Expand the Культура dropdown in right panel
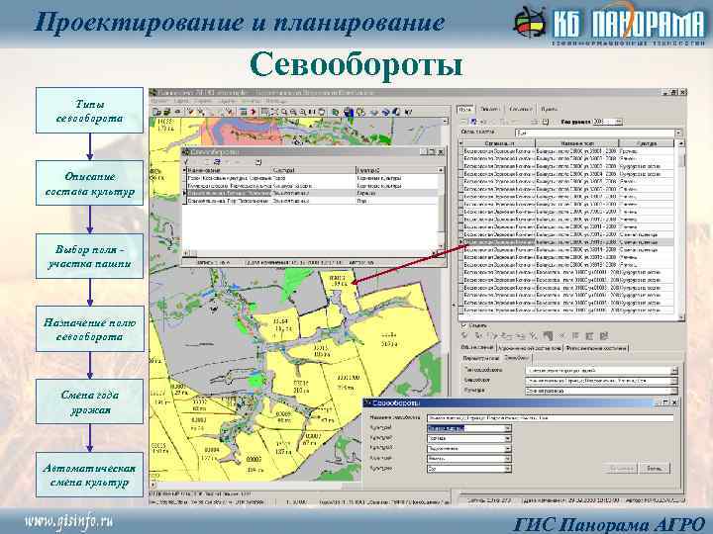 pyautogui.click(x=674, y=391)
